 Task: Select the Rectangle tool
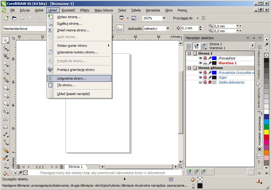point(5,88)
